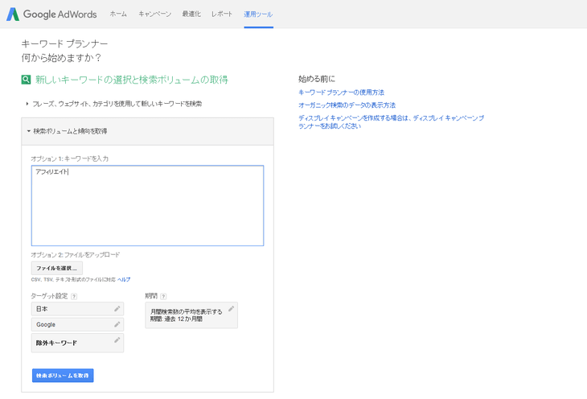Edit the Google network target setting
Viewport: 587px width, 399px height.
77,324
